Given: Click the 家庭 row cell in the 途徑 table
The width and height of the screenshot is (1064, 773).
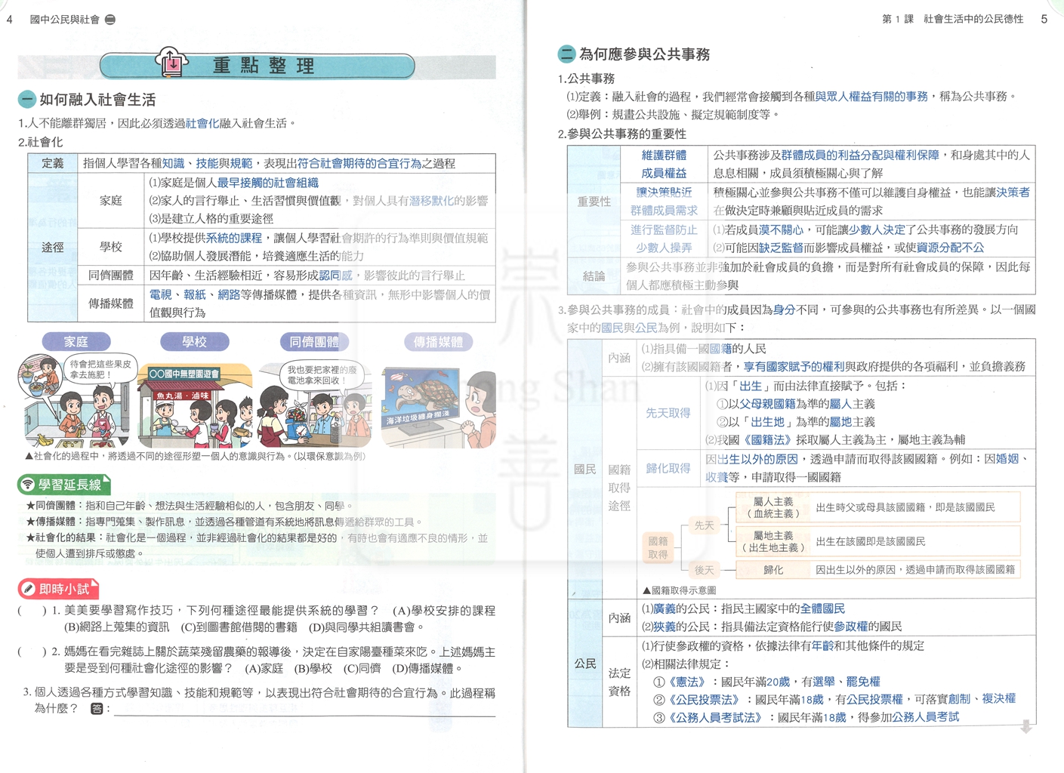Looking at the screenshot, I should [x=111, y=201].
